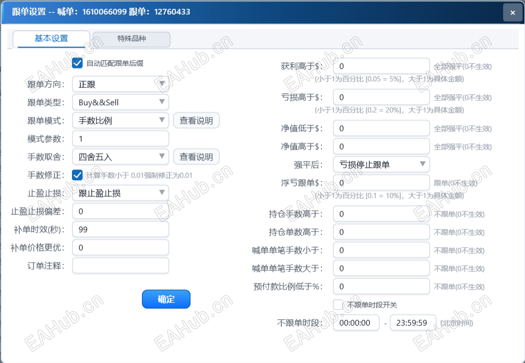Open 止盈止损 dropdown showing 跟止盈止损
The image size is (525, 363).
[121, 193]
